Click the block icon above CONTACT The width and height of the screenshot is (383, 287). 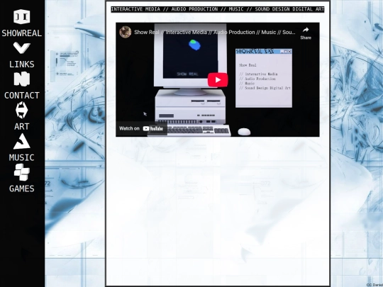(22, 79)
